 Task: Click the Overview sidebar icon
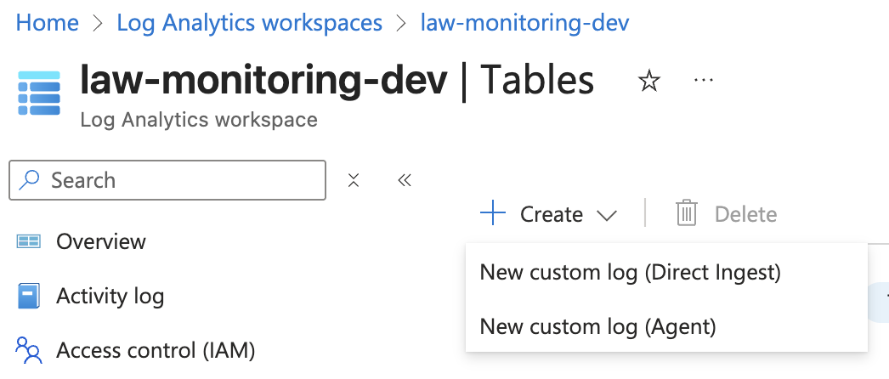[x=28, y=242]
